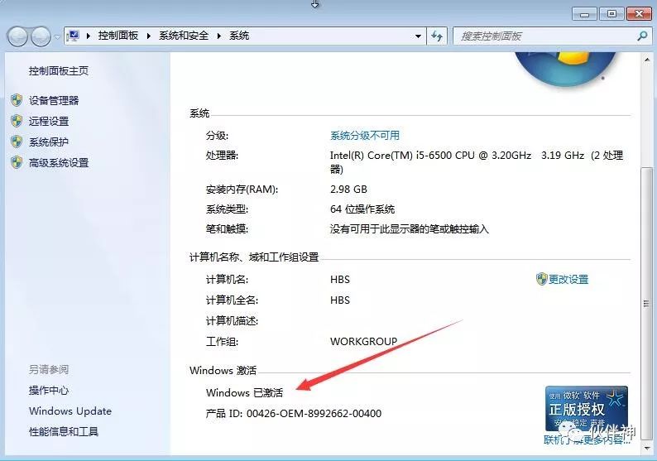Viewport: 657px width, 461px height.
Task: Click the refresh button beside address bar
Action: pyautogui.click(x=437, y=36)
